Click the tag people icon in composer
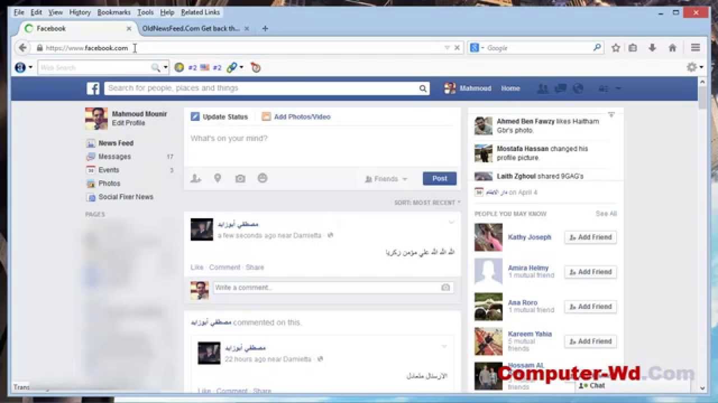 tap(196, 179)
